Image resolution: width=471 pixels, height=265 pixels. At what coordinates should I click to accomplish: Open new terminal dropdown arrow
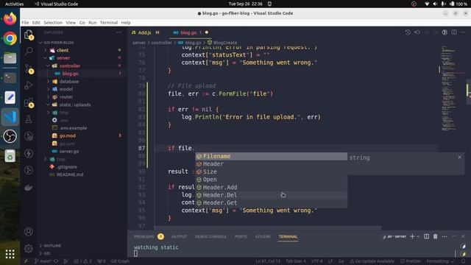tap(418, 236)
